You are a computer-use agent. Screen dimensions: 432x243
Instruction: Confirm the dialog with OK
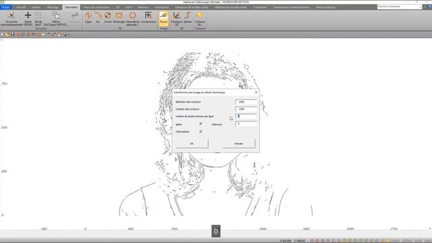click(x=192, y=143)
